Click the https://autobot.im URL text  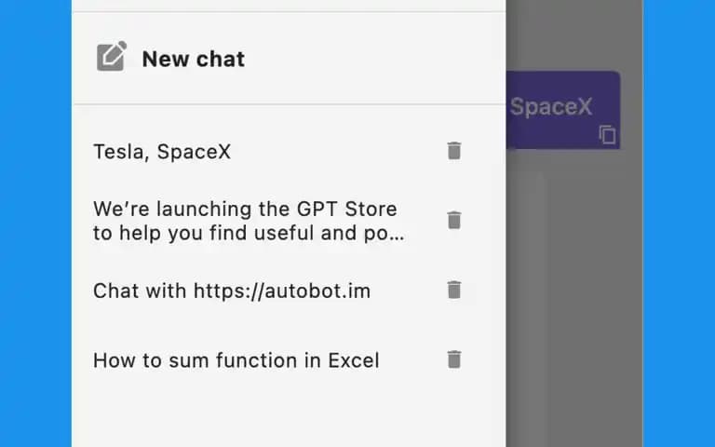[282, 291]
